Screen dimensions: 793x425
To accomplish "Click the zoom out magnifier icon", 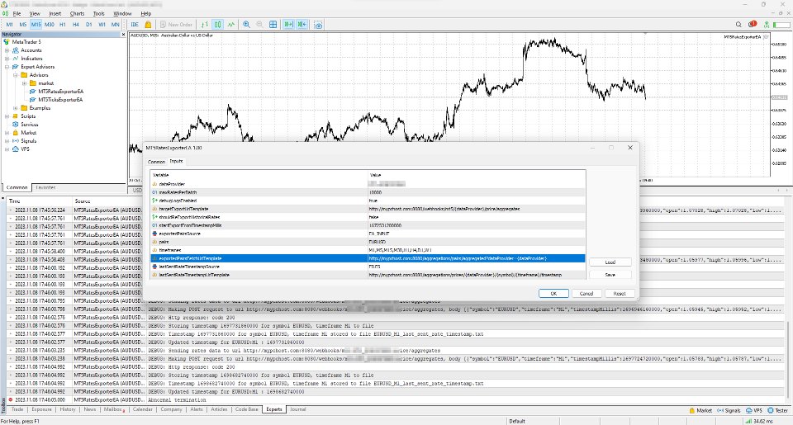I will [x=259, y=24].
